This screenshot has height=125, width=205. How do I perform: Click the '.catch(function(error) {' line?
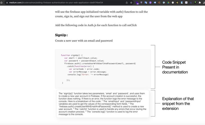pyautogui.click(x=80, y=66)
